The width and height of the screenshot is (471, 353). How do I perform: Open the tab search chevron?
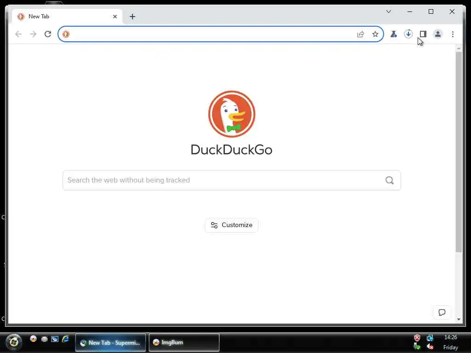pyautogui.click(x=388, y=11)
